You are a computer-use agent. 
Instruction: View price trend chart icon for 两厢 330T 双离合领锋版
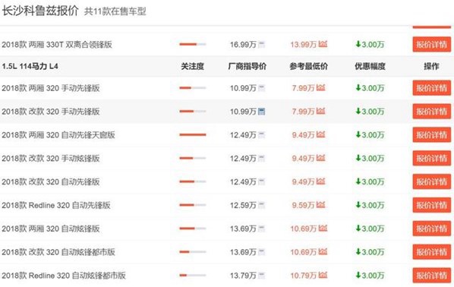[x=323, y=44]
